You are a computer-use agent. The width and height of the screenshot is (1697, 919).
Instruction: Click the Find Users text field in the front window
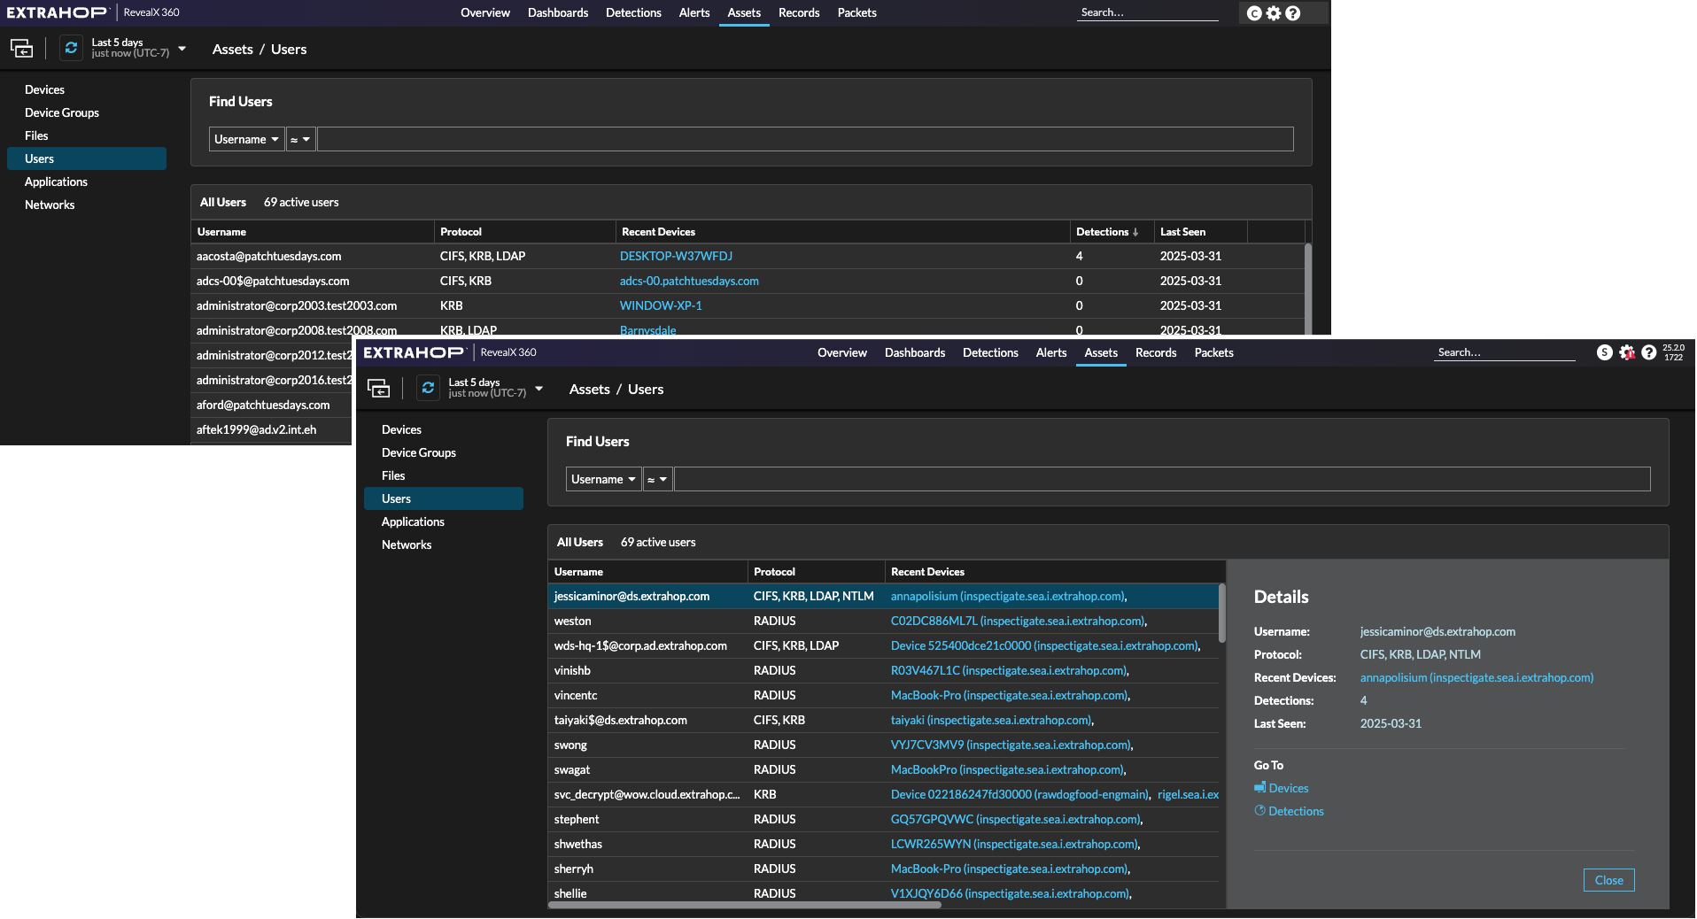pyautogui.click(x=1162, y=479)
